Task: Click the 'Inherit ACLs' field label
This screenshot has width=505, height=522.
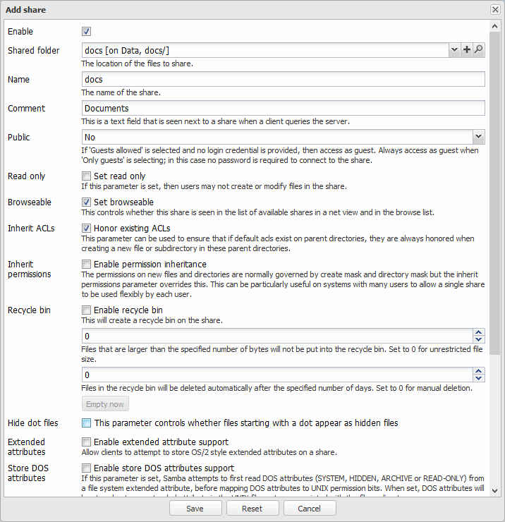Action: (31, 229)
